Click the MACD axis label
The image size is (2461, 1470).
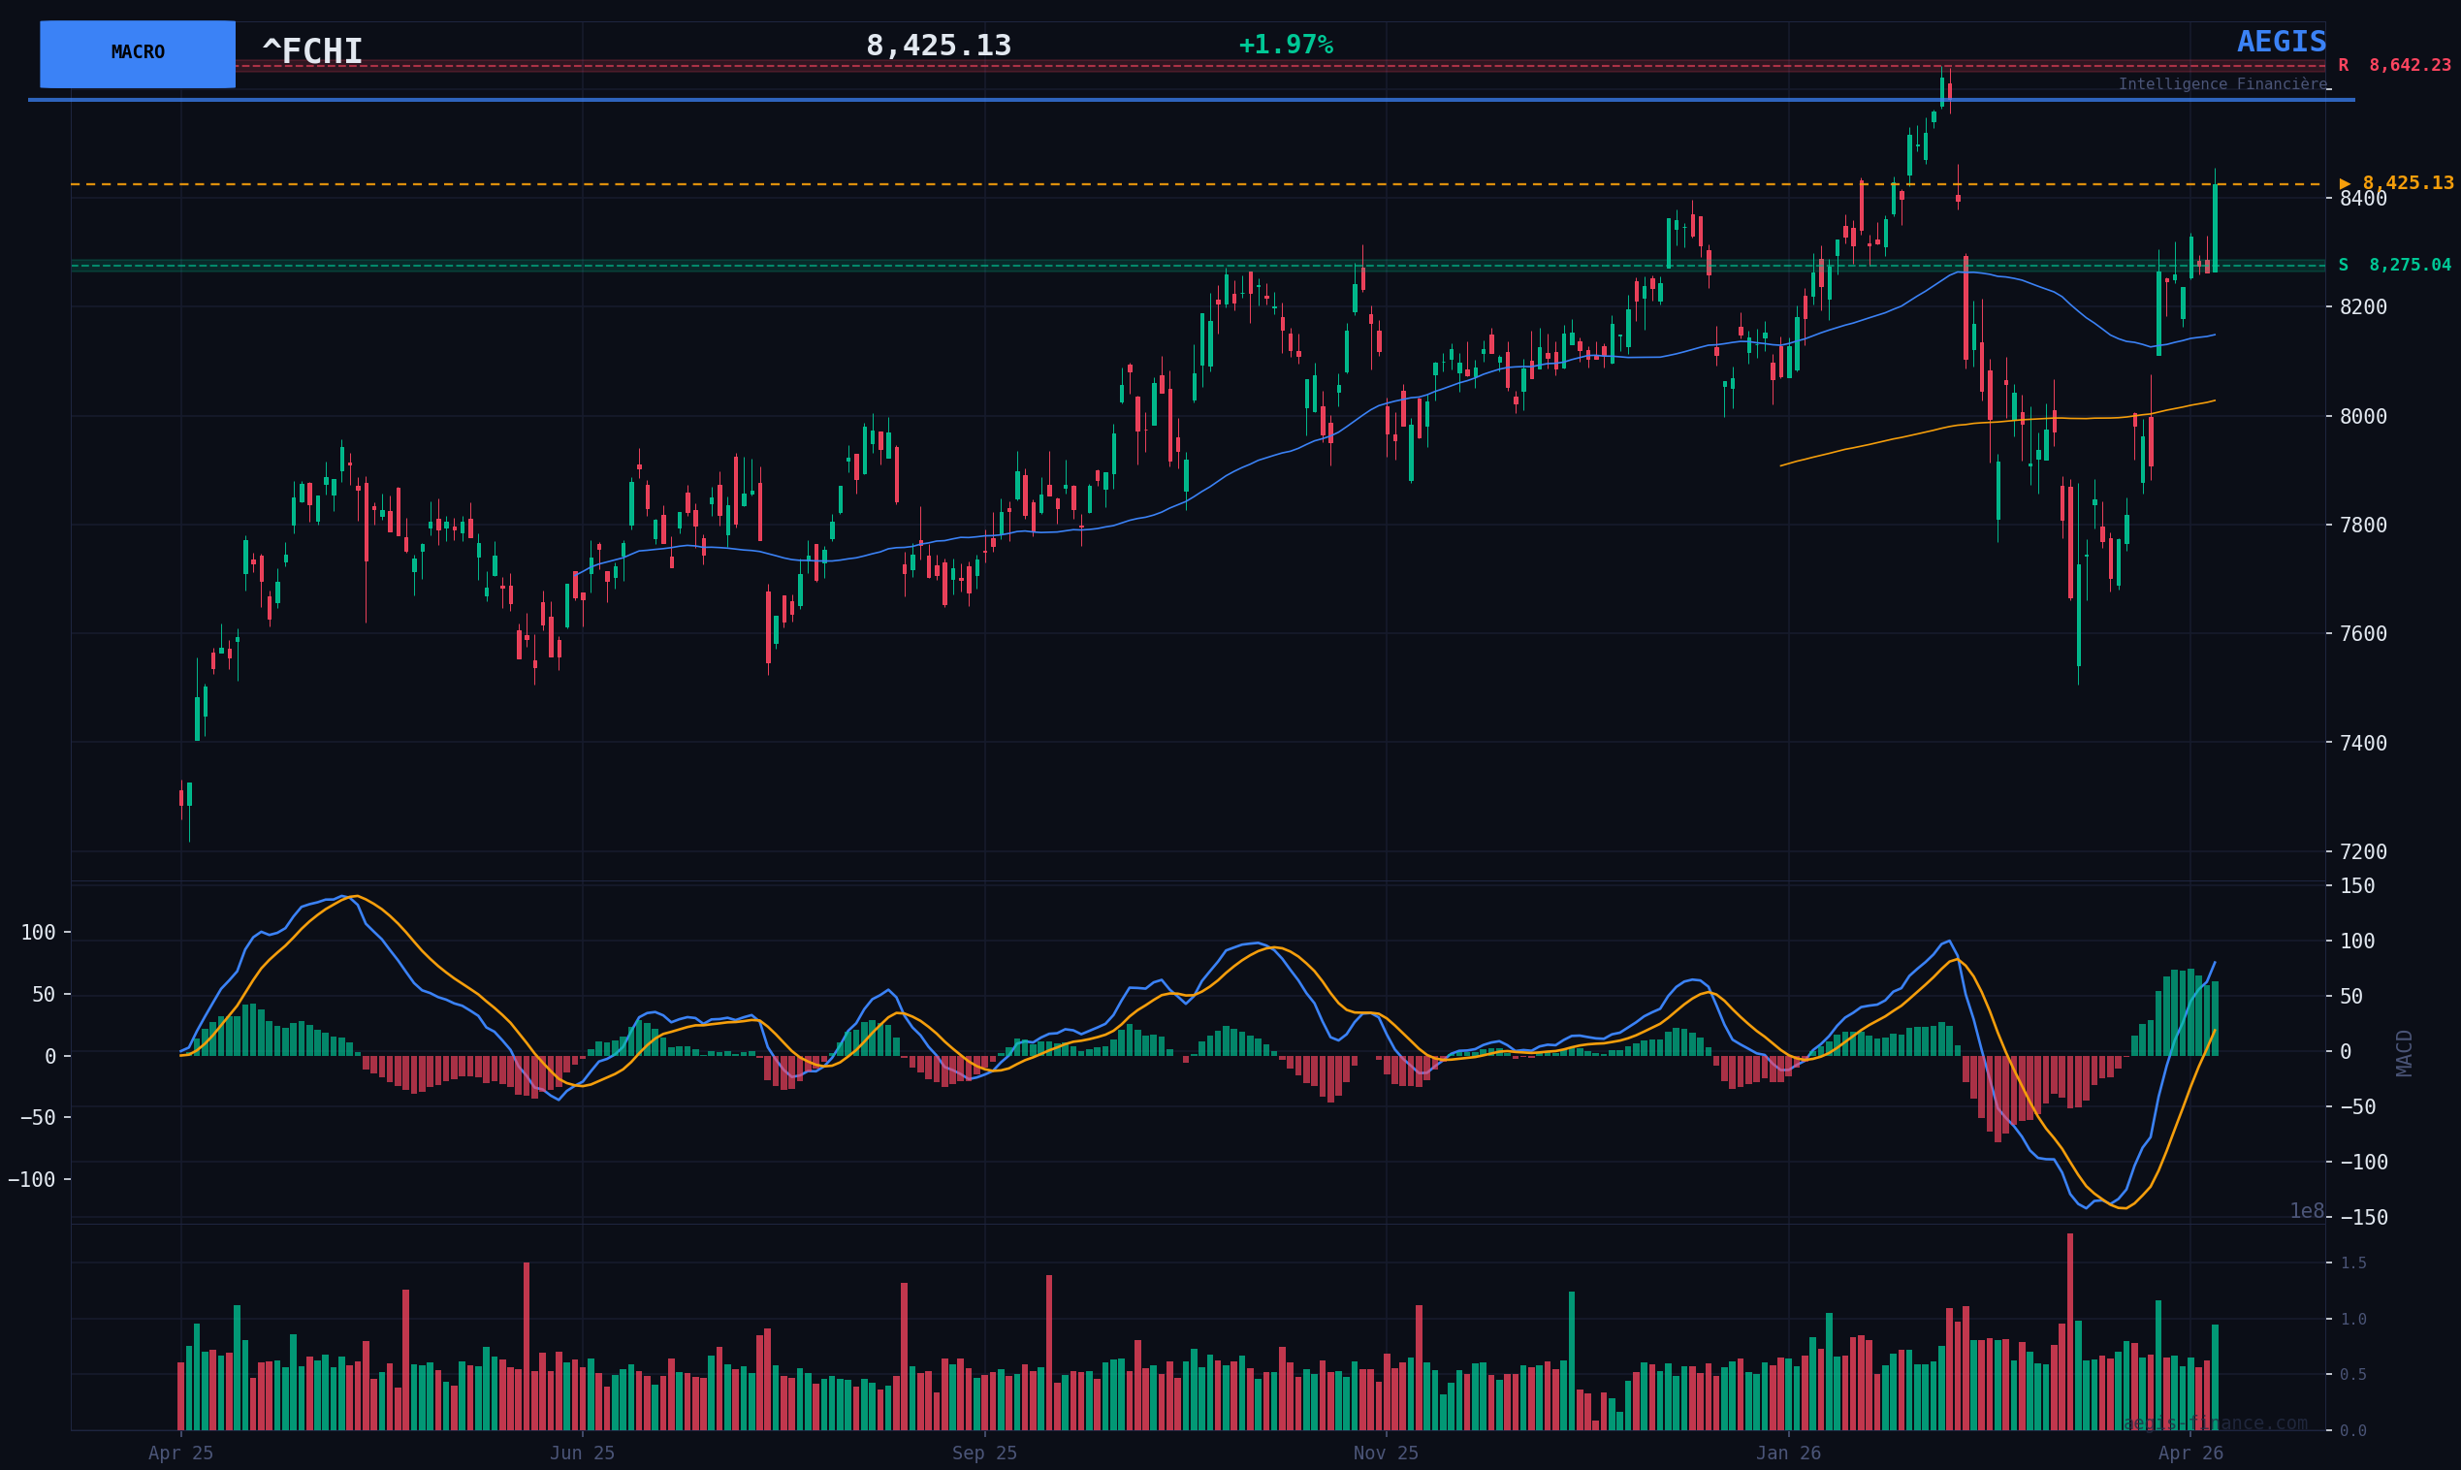(x=2404, y=1053)
